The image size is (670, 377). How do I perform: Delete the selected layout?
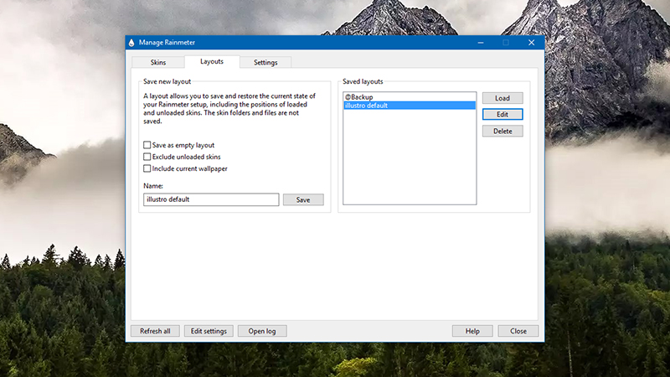[502, 132]
